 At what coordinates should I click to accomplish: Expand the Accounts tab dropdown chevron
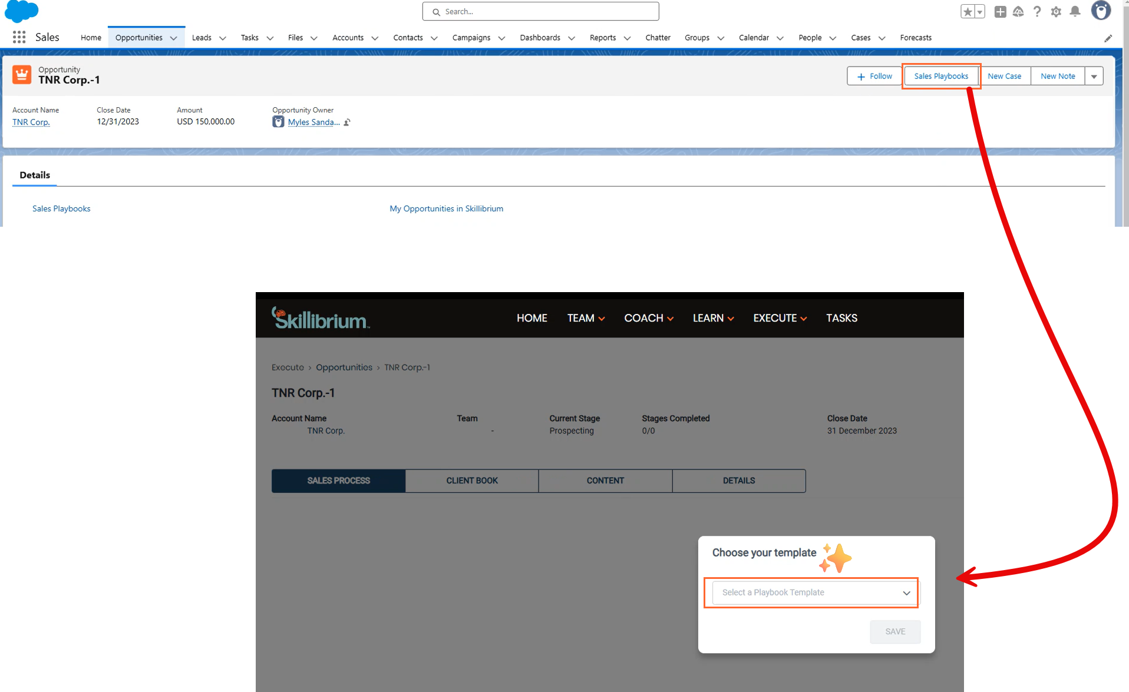click(375, 38)
